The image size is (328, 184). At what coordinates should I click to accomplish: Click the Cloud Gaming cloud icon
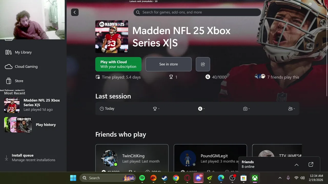(8, 66)
